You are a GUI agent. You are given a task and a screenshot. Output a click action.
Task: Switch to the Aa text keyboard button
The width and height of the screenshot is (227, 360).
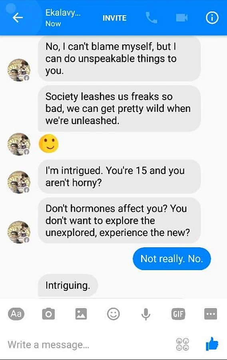click(x=16, y=314)
